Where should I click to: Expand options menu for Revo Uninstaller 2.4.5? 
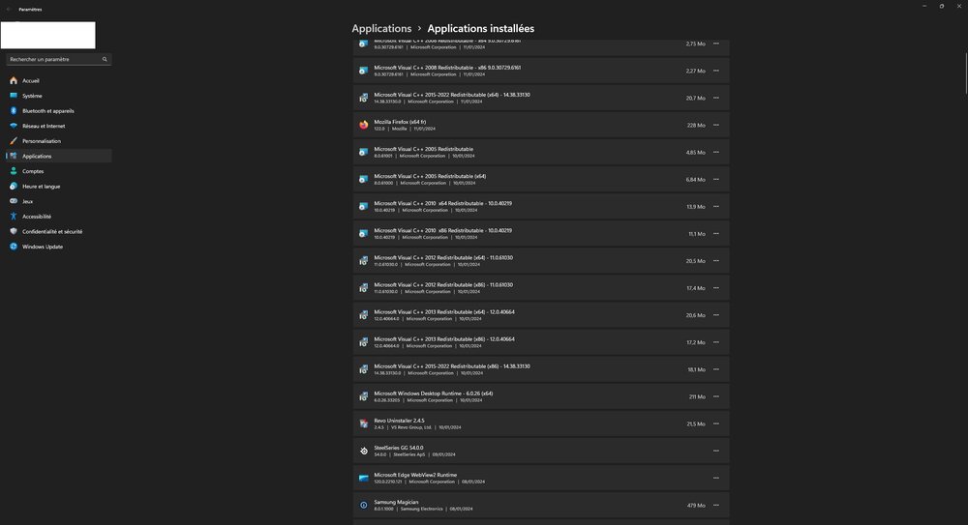click(716, 423)
